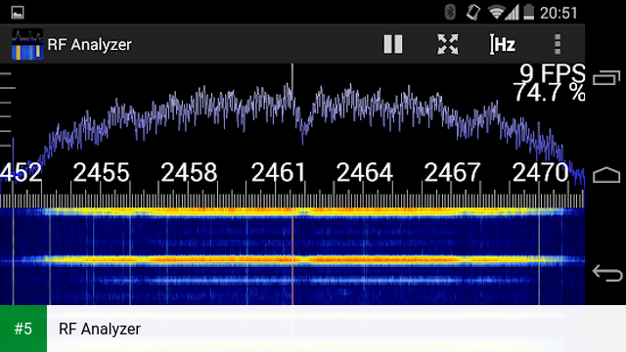Tap the 2467 frequency label
This screenshot has height=352, width=626.
coord(452,172)
